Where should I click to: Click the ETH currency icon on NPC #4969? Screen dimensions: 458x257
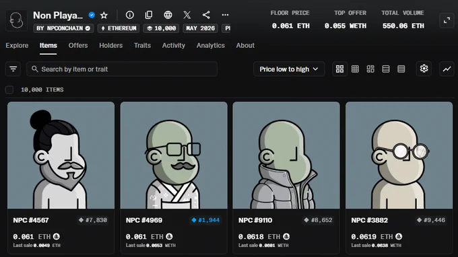pyautogui.click(x=169, y=236)
